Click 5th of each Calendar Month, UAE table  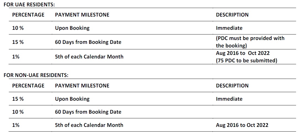89,56
